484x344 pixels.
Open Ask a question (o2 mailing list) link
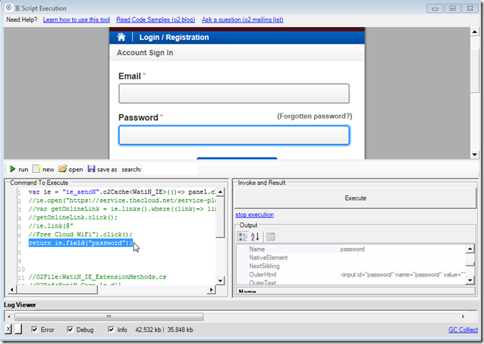[x=242, y=20]
